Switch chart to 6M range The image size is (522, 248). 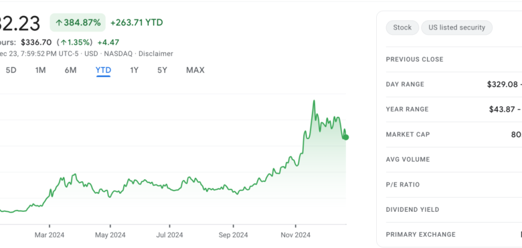click(70, 70)
